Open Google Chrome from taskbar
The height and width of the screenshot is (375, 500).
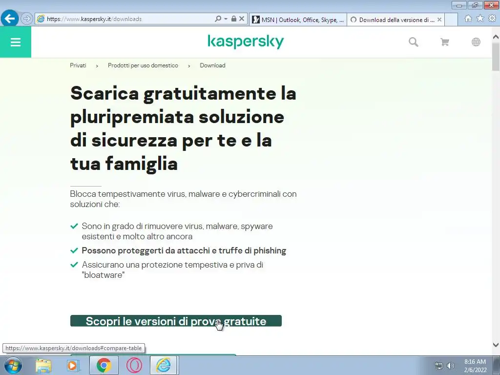tap(104, 365)
